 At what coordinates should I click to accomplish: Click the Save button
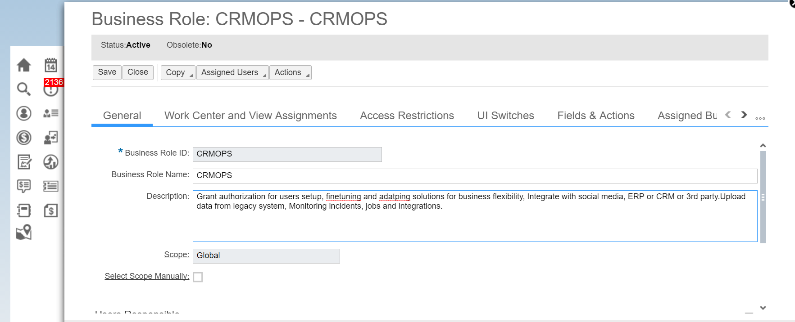(107, 72)
